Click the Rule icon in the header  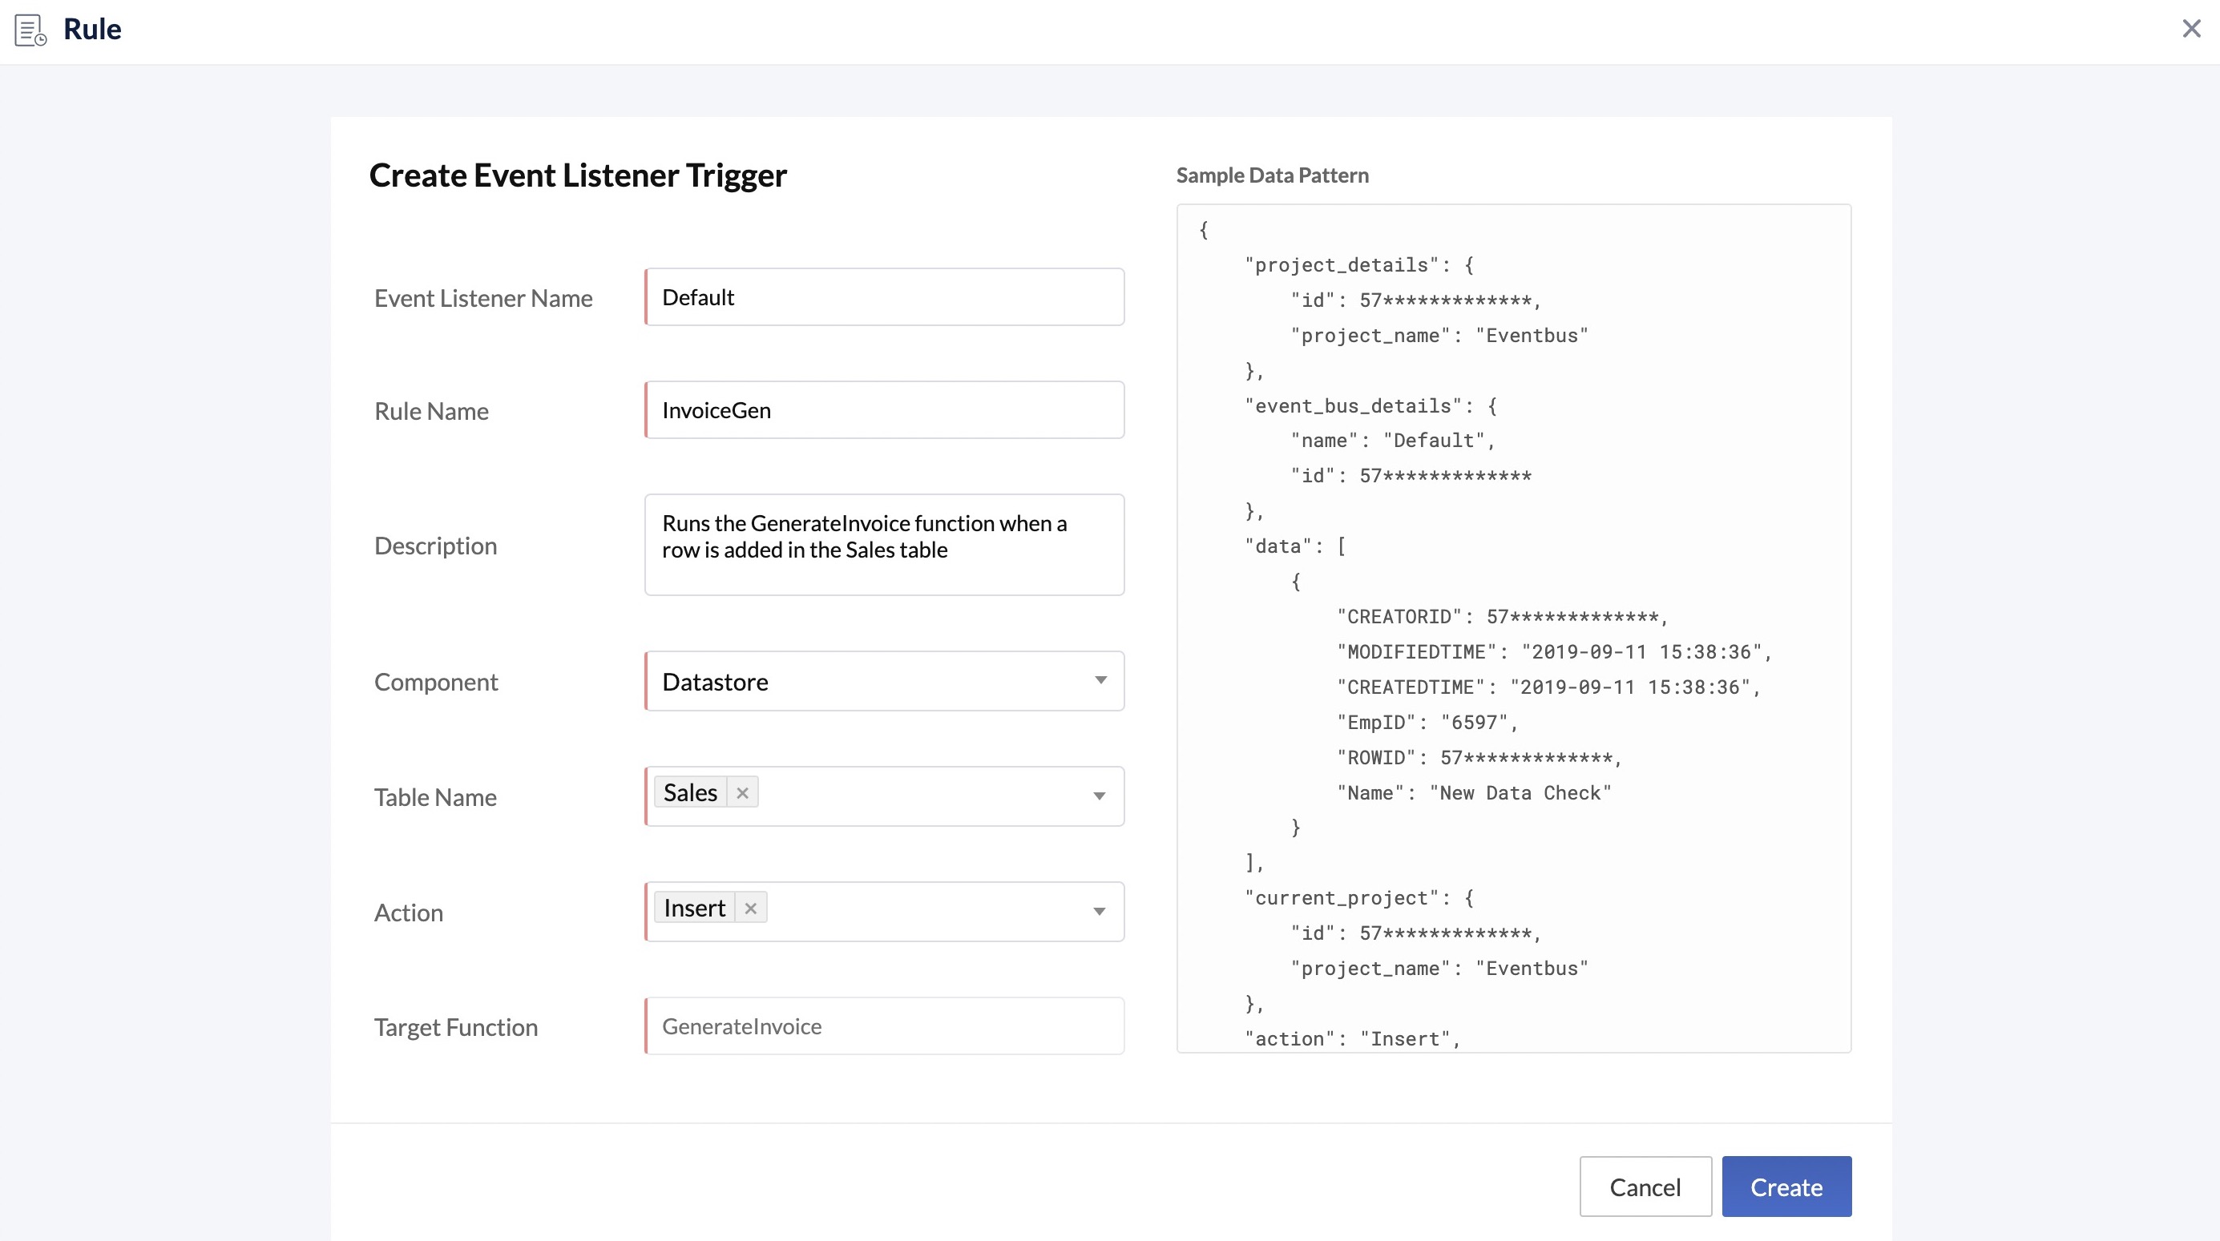point(31,30)
